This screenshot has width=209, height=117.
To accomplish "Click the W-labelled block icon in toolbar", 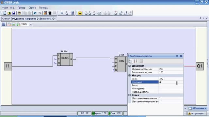I will coord(115,13).
